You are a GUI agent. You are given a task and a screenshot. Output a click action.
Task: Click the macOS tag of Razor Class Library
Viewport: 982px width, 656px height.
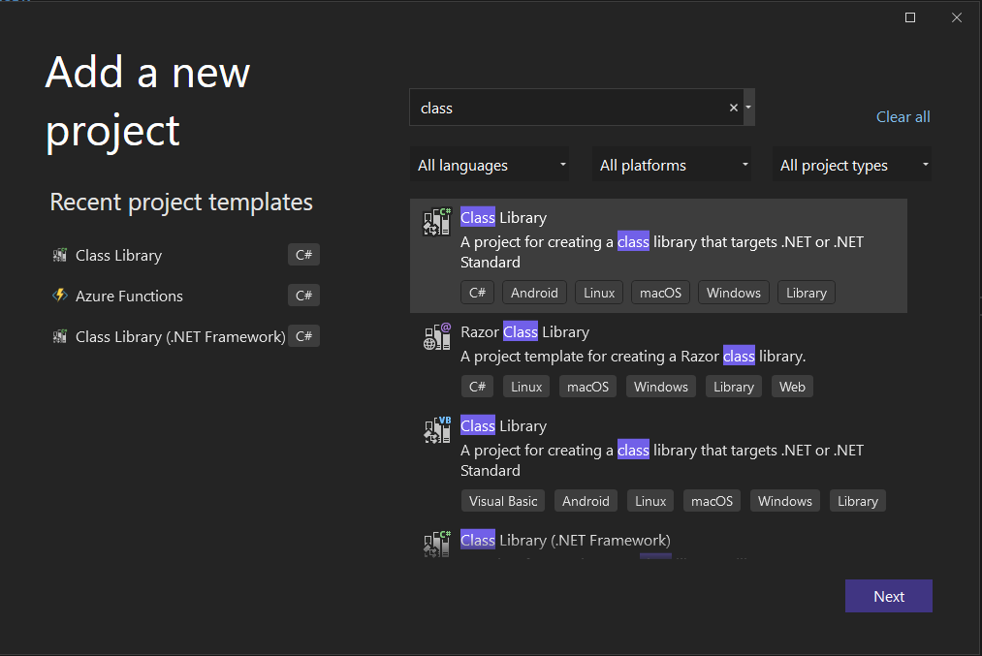[x=587, y=387]
